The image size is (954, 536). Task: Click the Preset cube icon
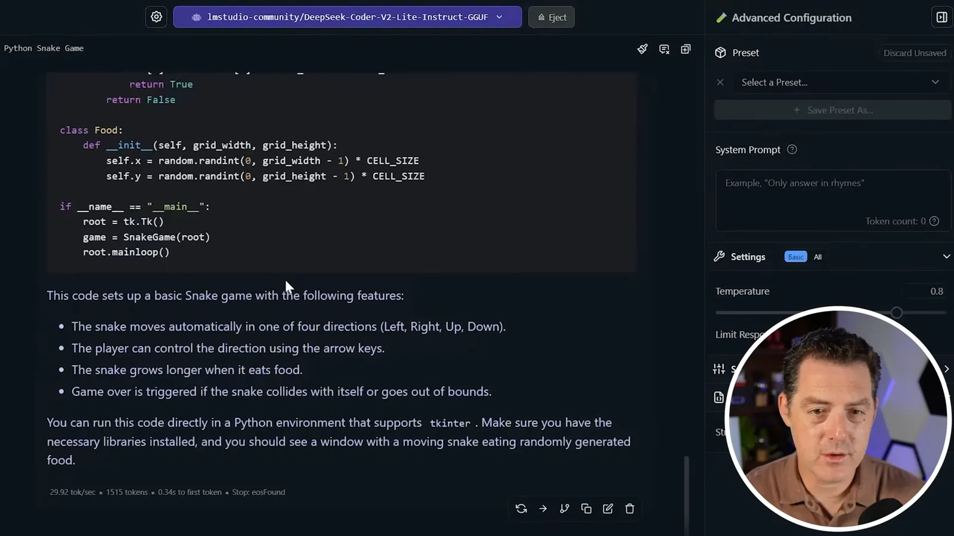click(720, 52)
